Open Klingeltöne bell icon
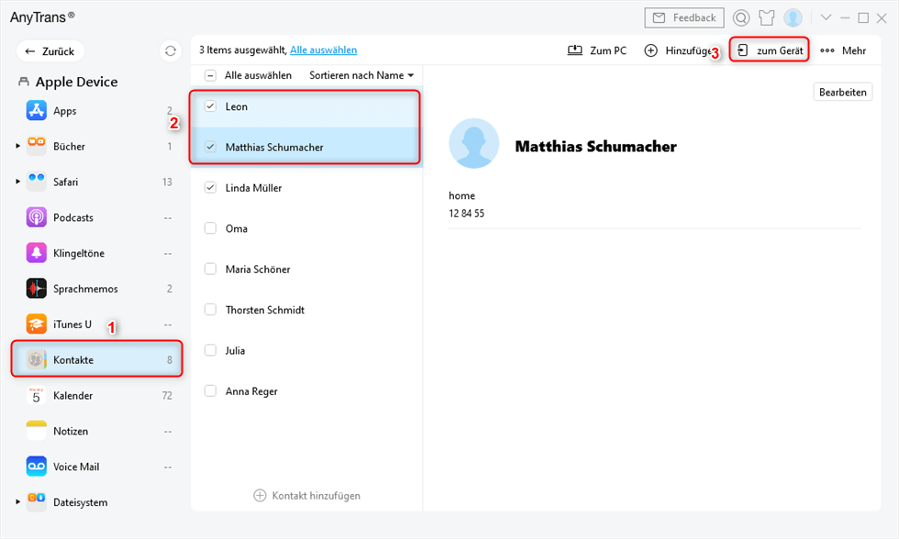This screenshot has width=899, height=539. (37, 253)
